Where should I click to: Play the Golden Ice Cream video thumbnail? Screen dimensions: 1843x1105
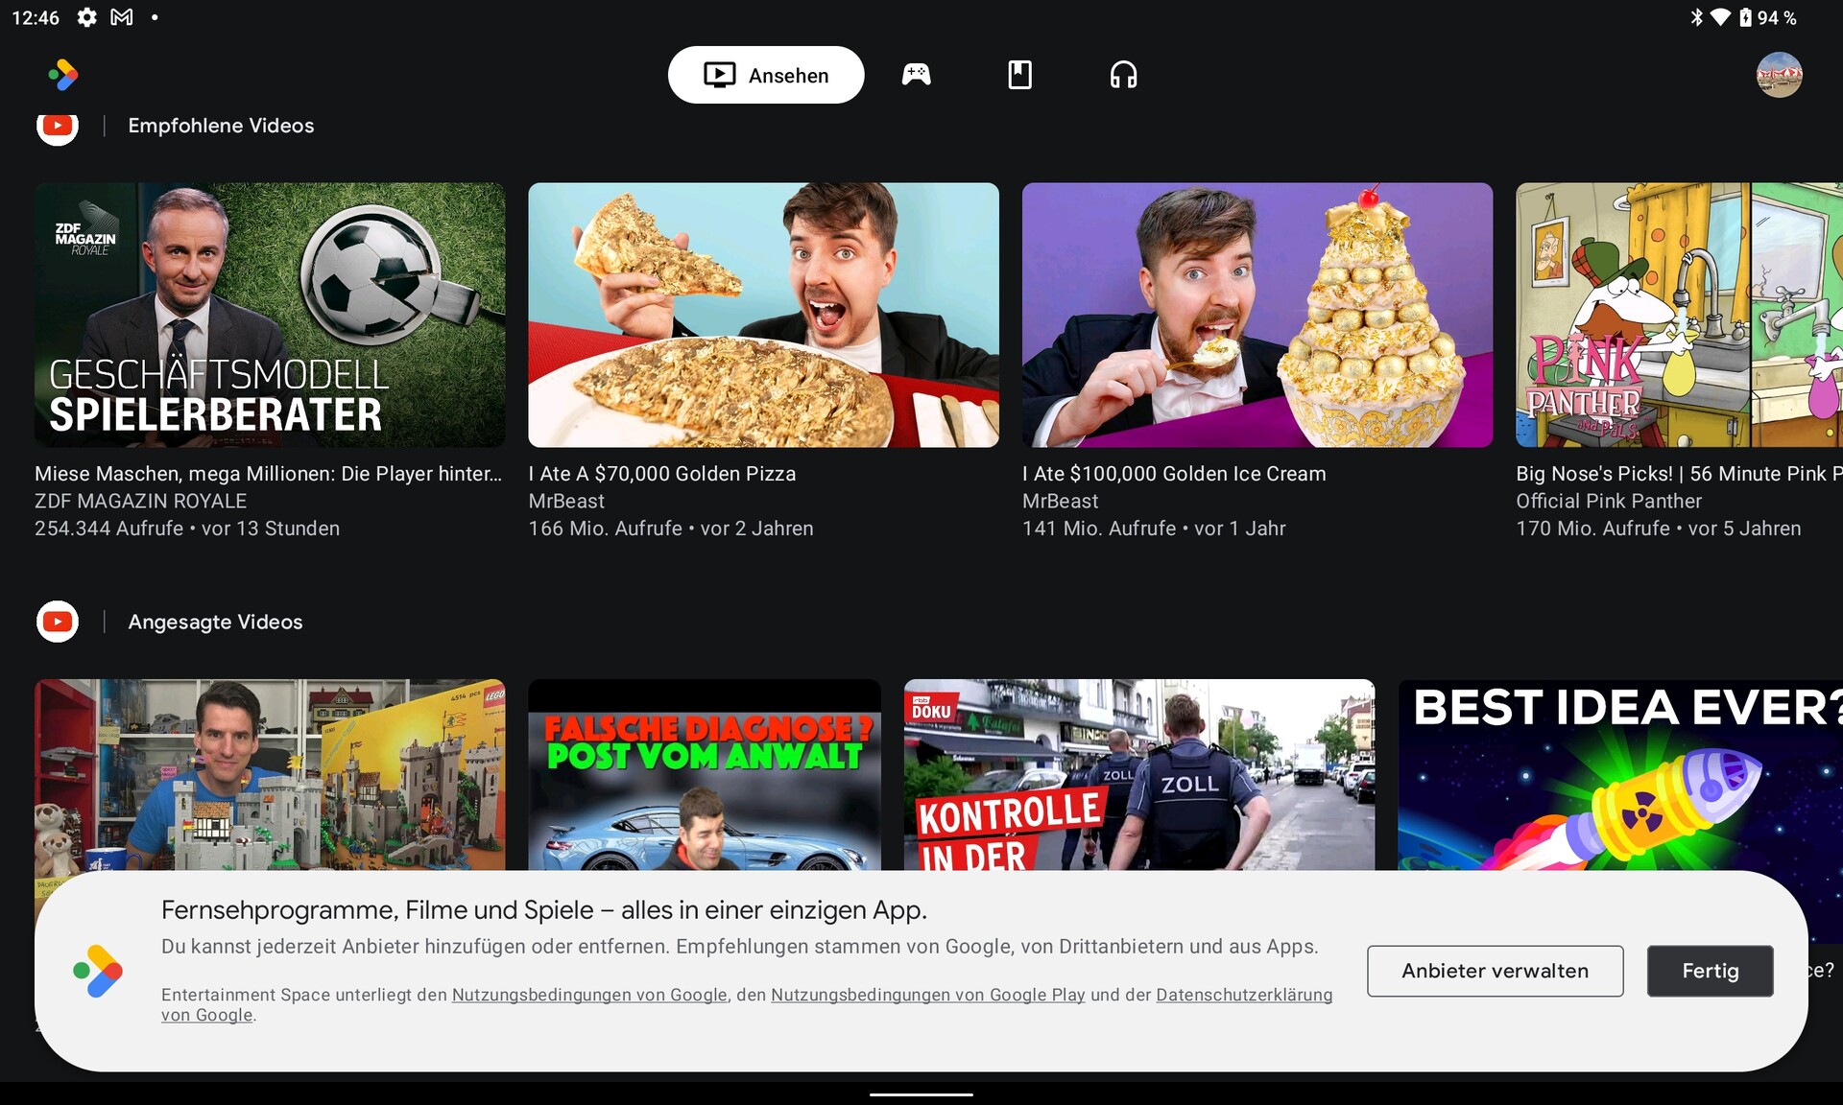[x=1257, y=315]
